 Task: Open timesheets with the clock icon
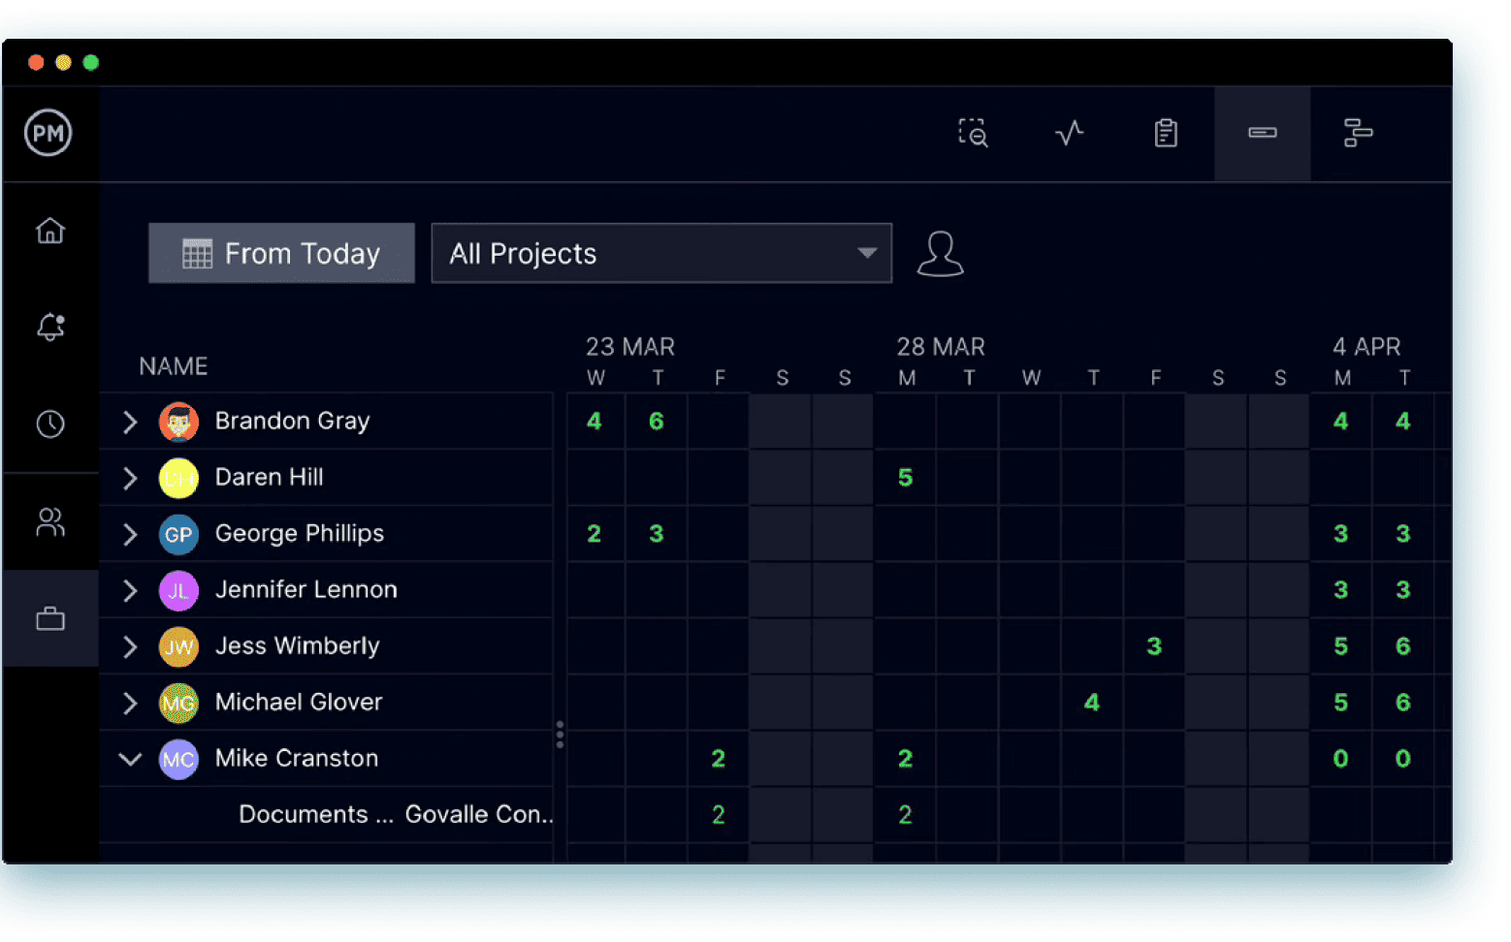[49, 424]
